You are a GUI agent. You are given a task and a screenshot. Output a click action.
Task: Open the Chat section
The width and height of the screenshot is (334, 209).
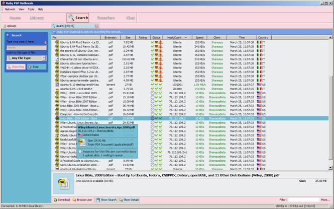pos(131,18)
